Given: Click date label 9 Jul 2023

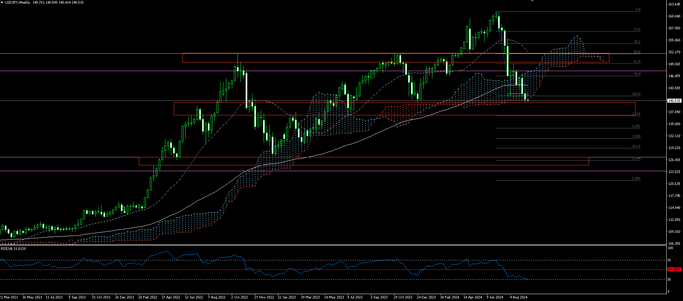Looking at the screenshot, I should 355,297.
